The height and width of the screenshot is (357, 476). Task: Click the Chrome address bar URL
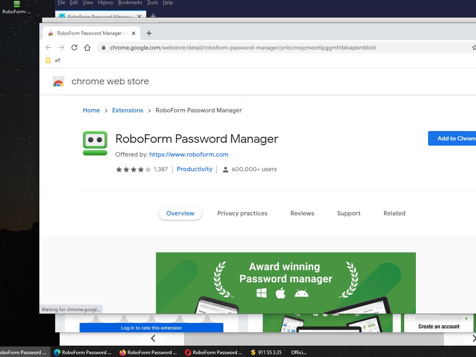243,47
